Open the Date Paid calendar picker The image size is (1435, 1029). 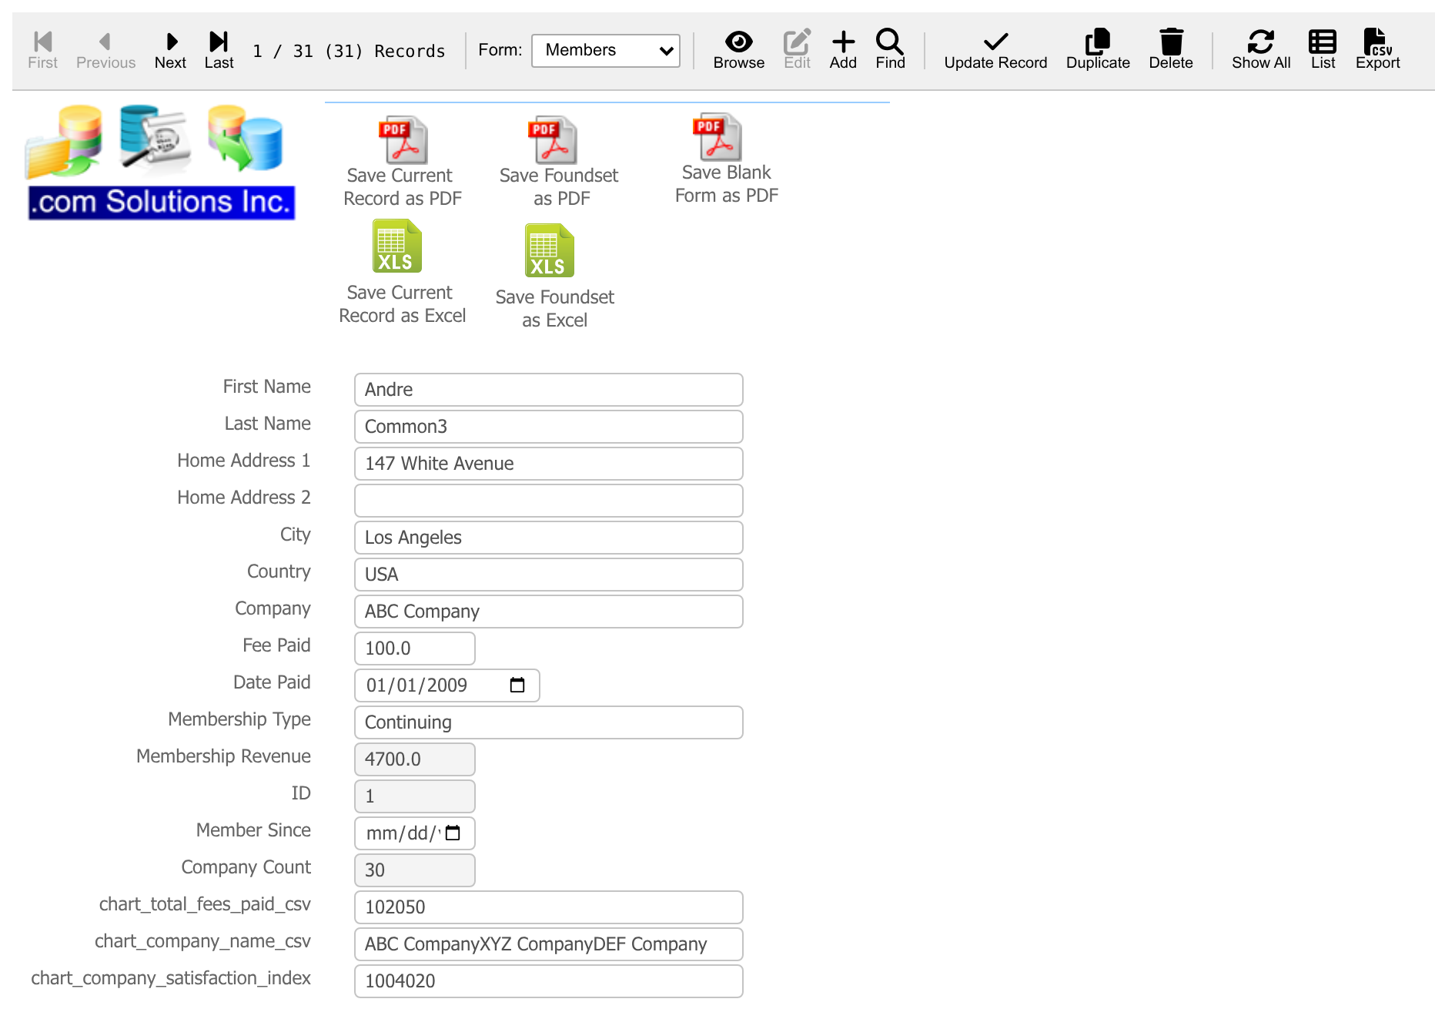(517, 685)
